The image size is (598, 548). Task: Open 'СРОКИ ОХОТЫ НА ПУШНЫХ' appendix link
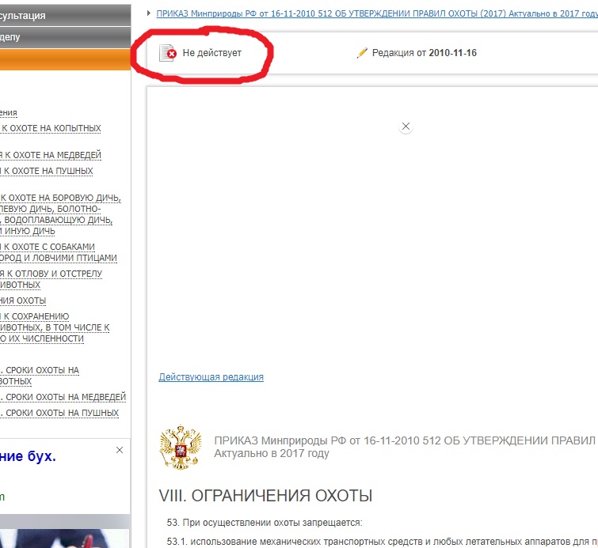[x=60, y=413]
